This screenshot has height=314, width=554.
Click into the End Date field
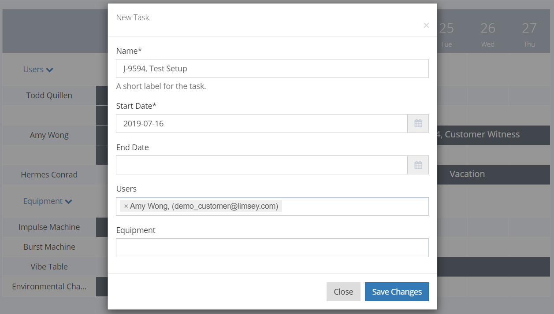coord(261,165)
